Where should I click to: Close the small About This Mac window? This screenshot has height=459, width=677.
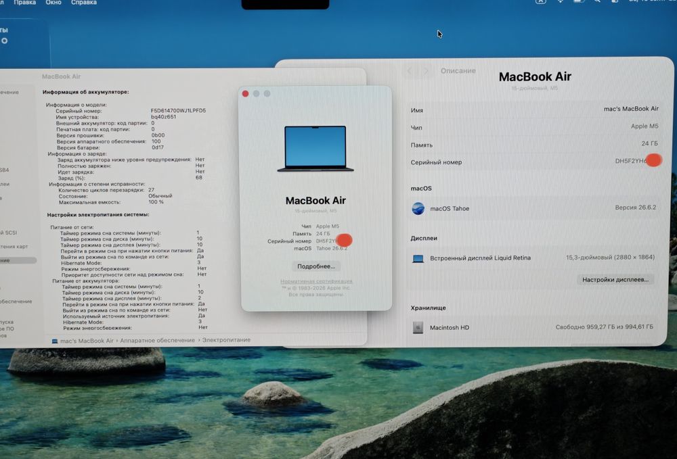click(x=245, y=93)
